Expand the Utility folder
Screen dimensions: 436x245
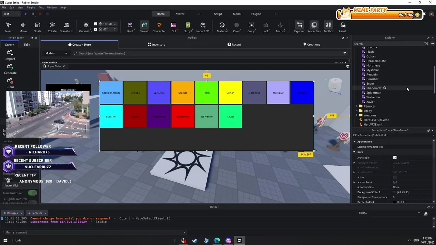coord(357,111)
